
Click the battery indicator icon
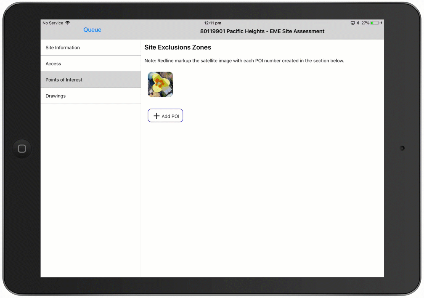point(375,23)
